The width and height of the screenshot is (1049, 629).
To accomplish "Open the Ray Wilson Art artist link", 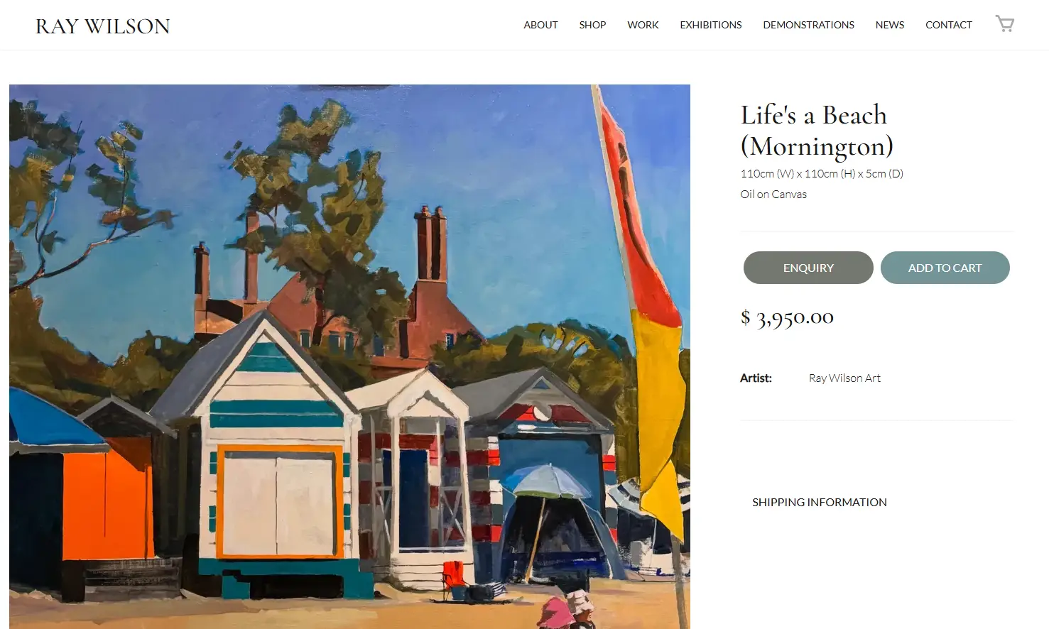I will point(844,378).
